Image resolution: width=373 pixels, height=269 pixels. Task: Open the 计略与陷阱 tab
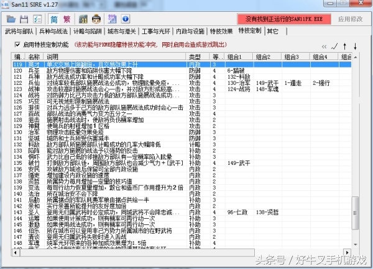[x=87, y=31]
